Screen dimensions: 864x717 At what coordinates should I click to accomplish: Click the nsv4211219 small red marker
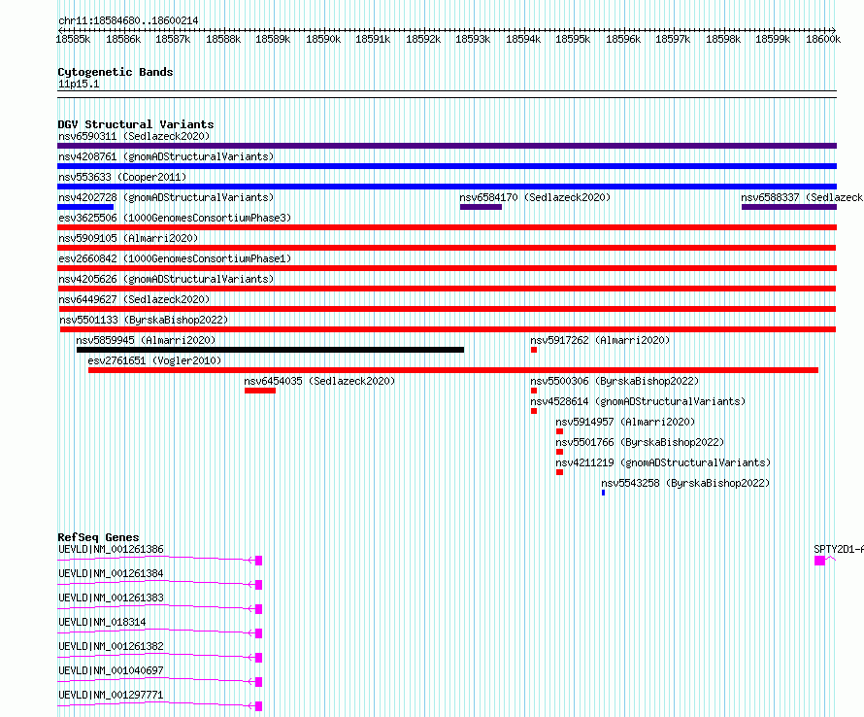click(560, 472)
